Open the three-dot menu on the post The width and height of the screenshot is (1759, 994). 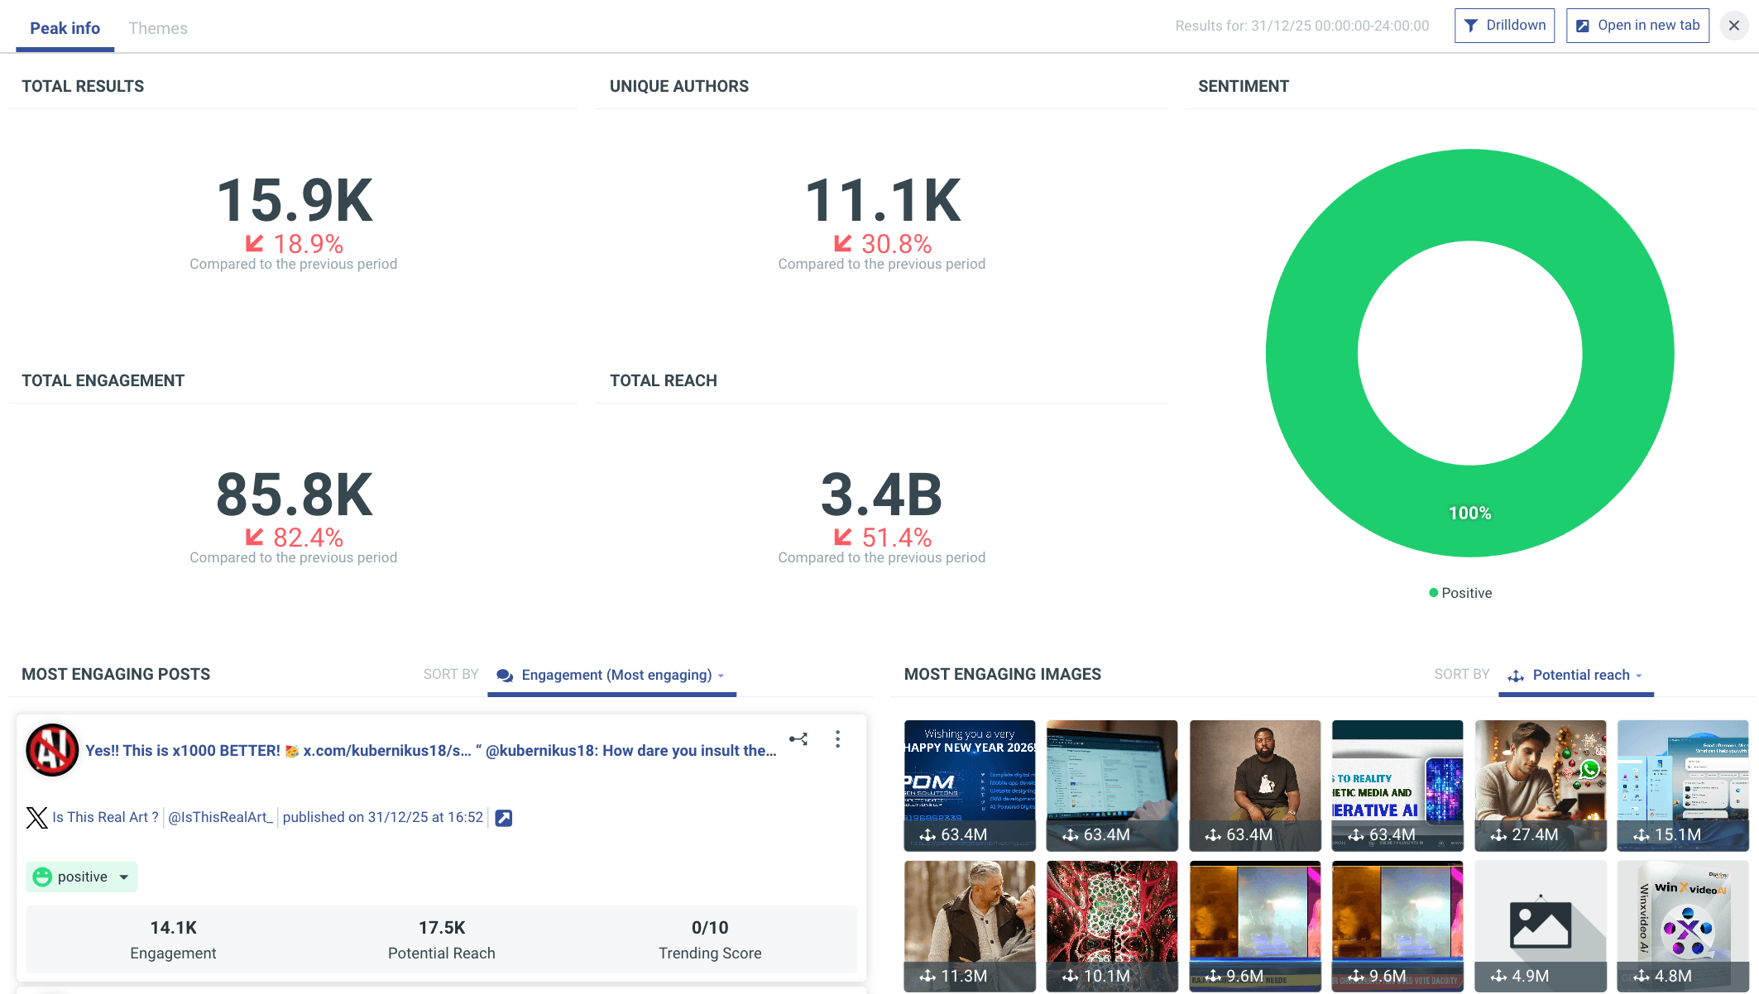click(837, 739)
